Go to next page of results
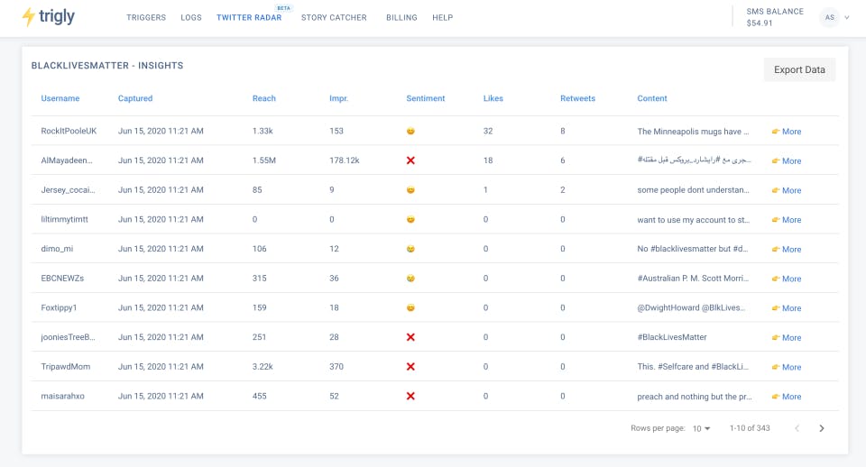 tap(821, 428)
